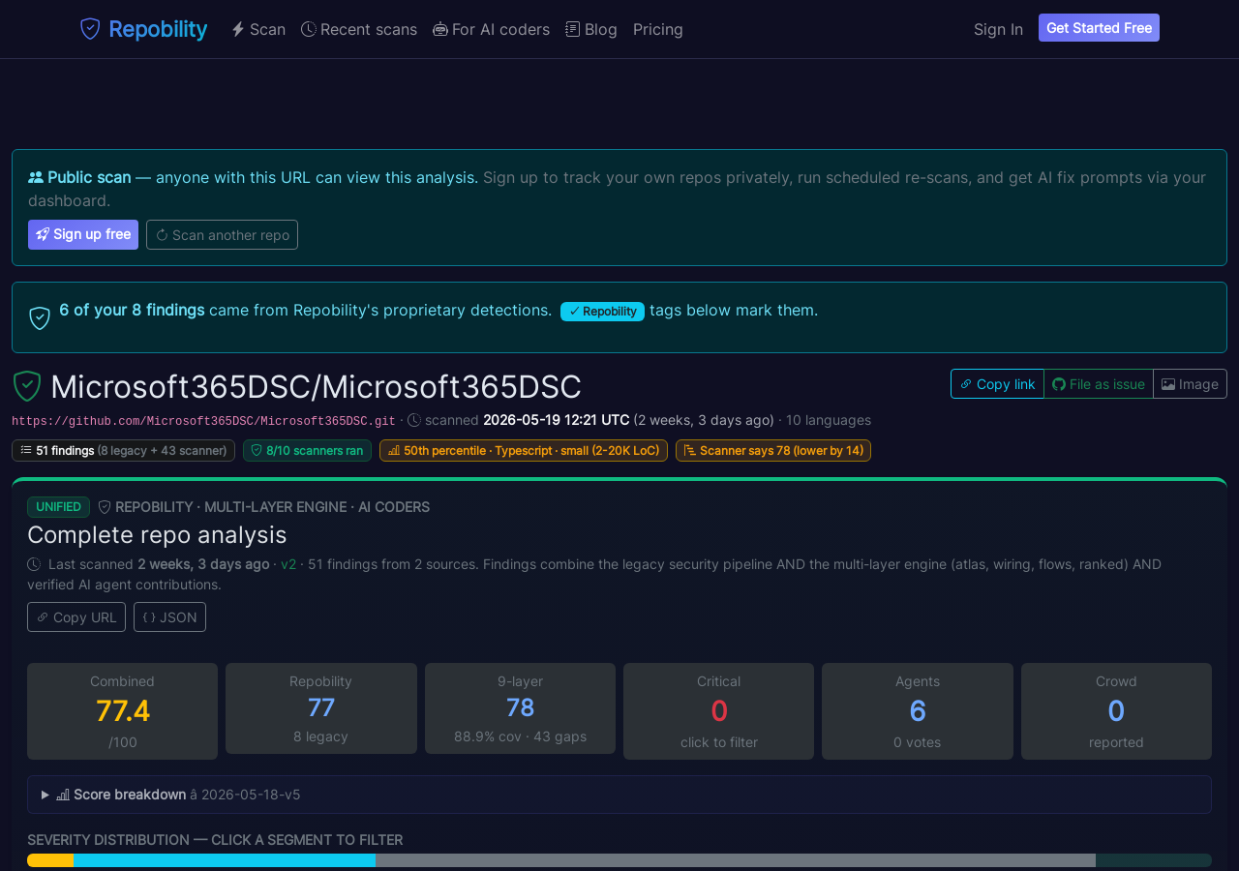The width and height of the screenshot is (1239, 871).
Task: Click the Repobility shield logo
Action: (x=90, y=29)
